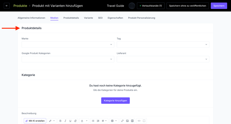Toggle bold formatting in the description editor
The image size is (231, 124).
coord(60,121)
